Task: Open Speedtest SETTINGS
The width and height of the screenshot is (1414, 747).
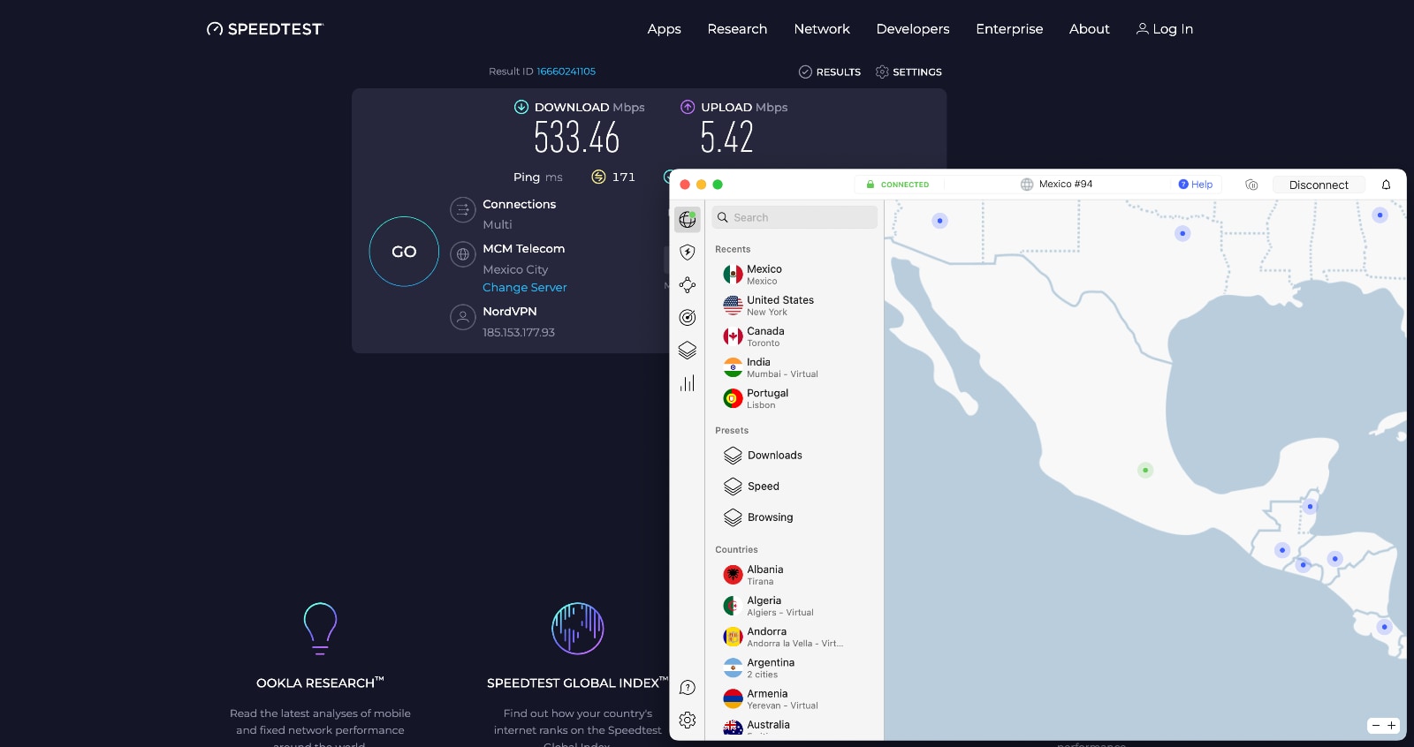Action: coord(908,72)
